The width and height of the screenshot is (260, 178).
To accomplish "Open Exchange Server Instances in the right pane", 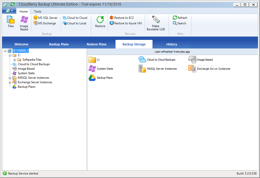I will click(x=209, y=69).
